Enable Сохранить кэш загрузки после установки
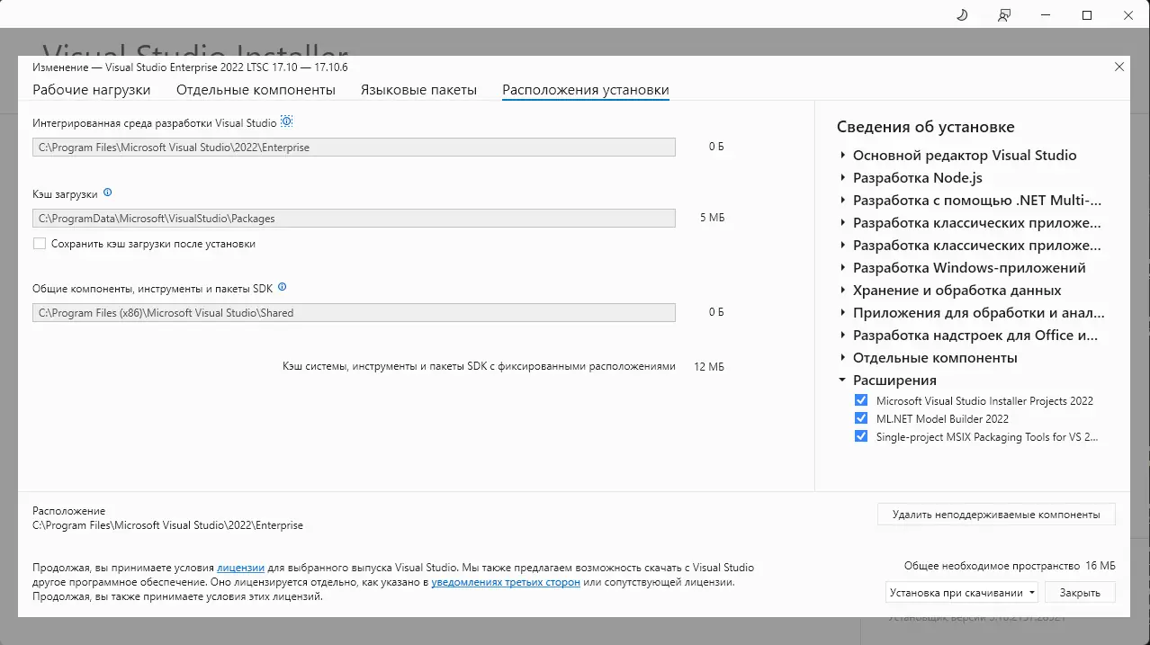Screen dimensions: 1150x645 39,243
